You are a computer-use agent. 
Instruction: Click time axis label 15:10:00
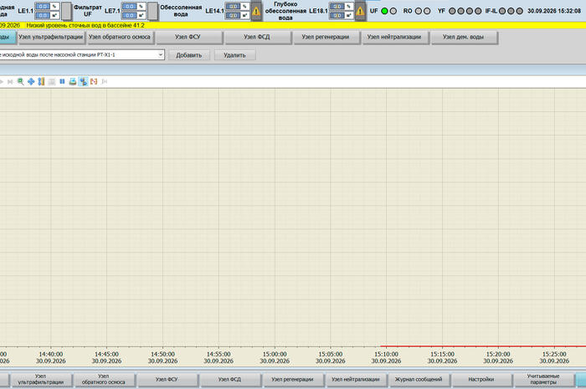coord(386,354)
